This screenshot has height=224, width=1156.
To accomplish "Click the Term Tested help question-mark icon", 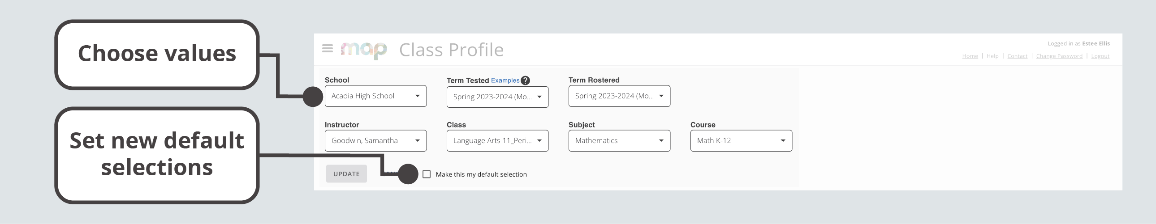I will [x=526, y=80].
